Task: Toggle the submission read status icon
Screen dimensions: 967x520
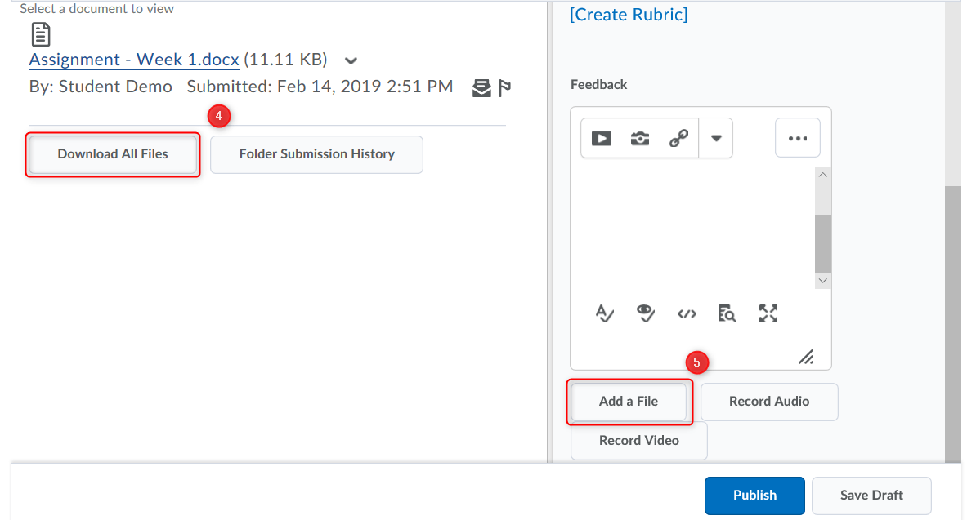Action: [481, 87]
